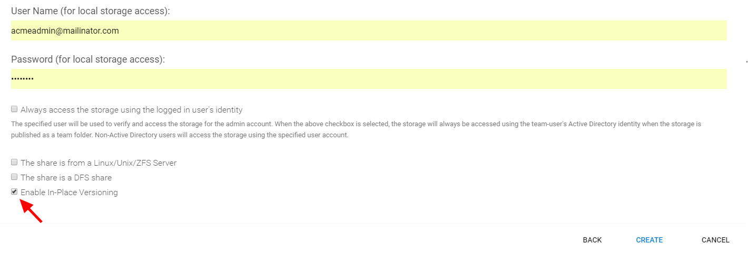
Task: Go back with the BACK button
Action: click(x=592, y=240)
